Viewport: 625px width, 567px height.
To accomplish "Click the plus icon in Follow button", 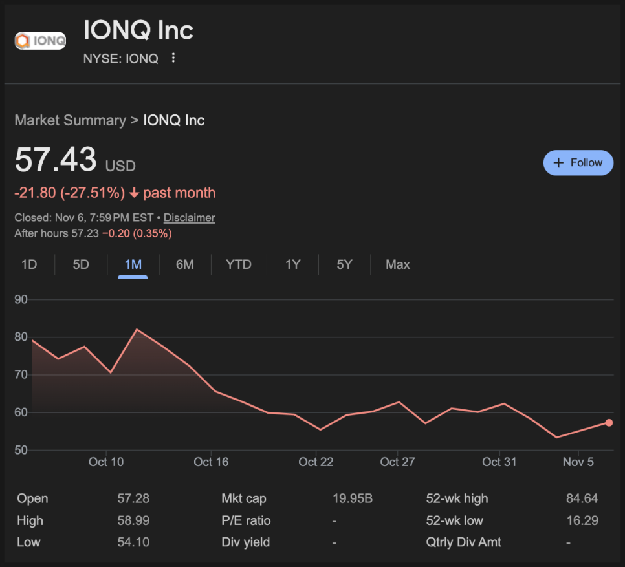I will click(x=558, y=163).
